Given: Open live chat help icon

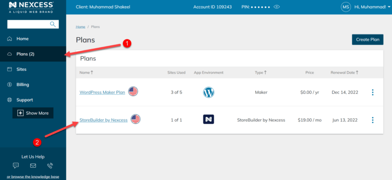Looking at the screenshot, I should click(x=16, y=165).
